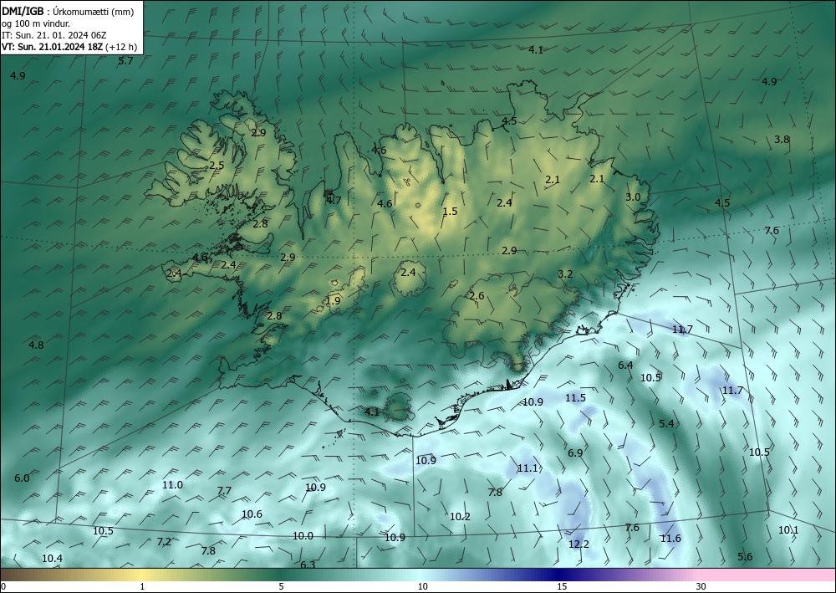Click the 7.7 value southwest of Reykjanes
Viewport: 836px width, 593px height.
[224, 491]
